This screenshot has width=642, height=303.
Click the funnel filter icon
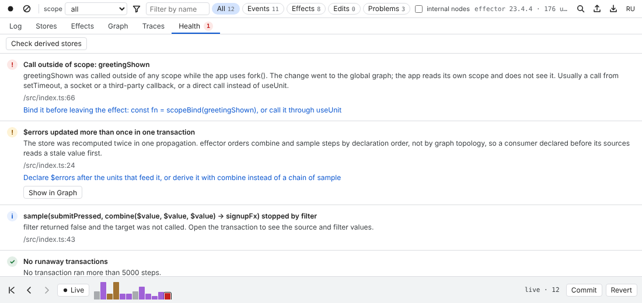click(x=137, y=9)
